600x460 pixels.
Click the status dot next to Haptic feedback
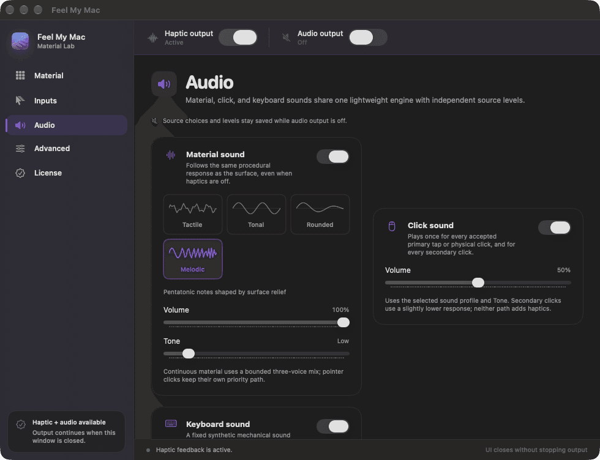[x=148, y=450]
